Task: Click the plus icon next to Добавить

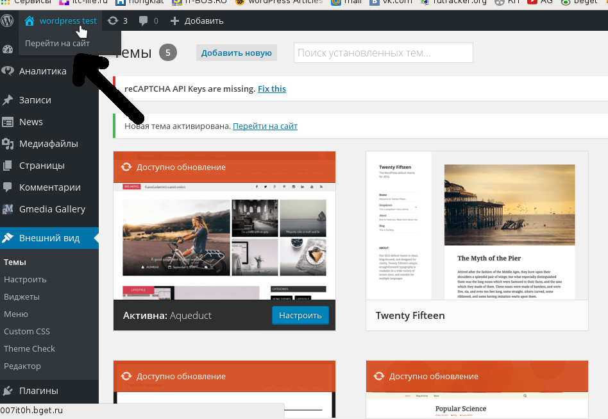Action: [x=174, y=21]
